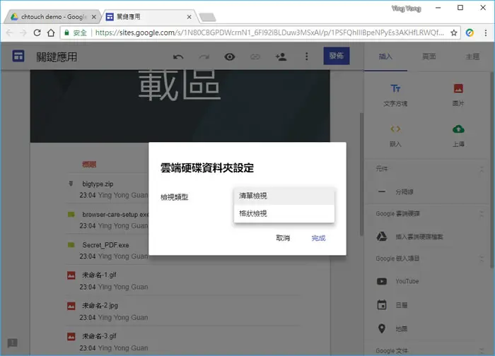Click the blue 發佈 publish button
This screenshot has height=356, width=495.
pyautogui.click(x=336, y=56)
